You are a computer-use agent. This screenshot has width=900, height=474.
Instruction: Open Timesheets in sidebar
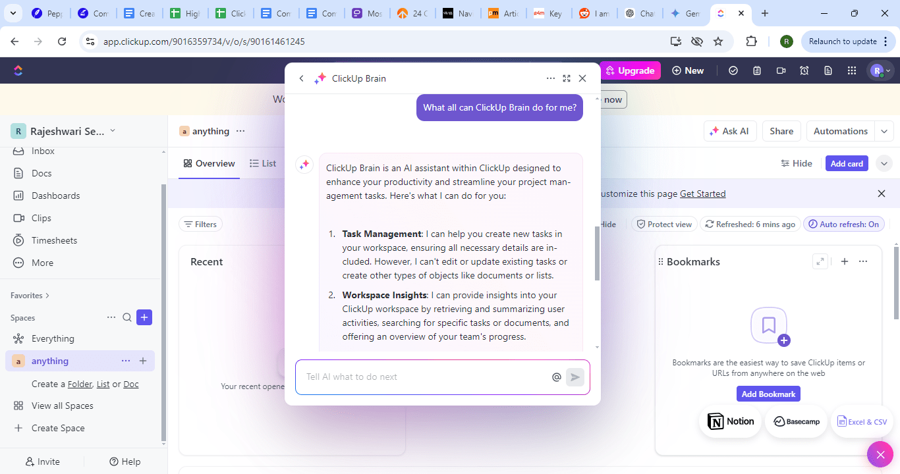point(54,240)
